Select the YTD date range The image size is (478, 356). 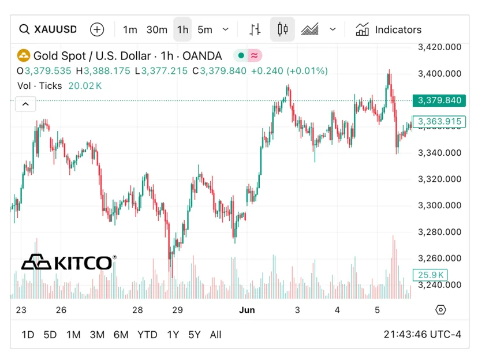[x=147, y=335]
